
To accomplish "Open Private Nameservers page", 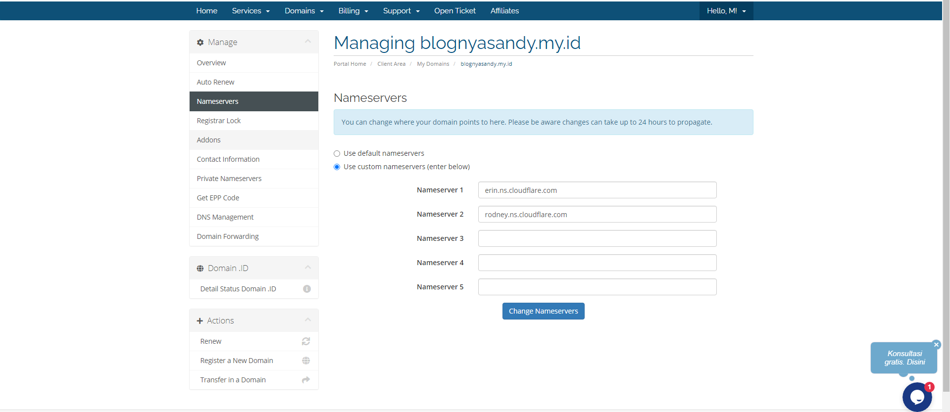I will pos(254,179).
